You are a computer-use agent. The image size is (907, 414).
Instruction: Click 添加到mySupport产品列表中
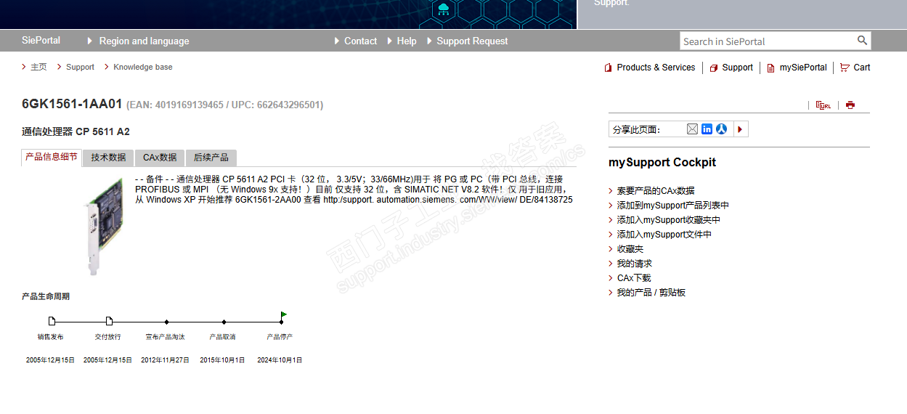[673, 206]
